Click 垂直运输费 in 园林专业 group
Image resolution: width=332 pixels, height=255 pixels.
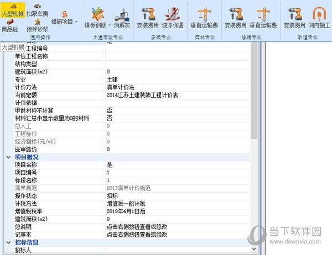click(x=204, y=18)
